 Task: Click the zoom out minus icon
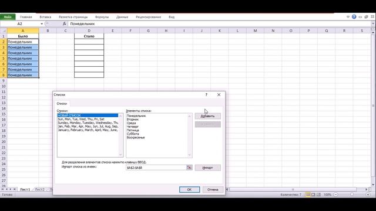(x=335, y=195)
